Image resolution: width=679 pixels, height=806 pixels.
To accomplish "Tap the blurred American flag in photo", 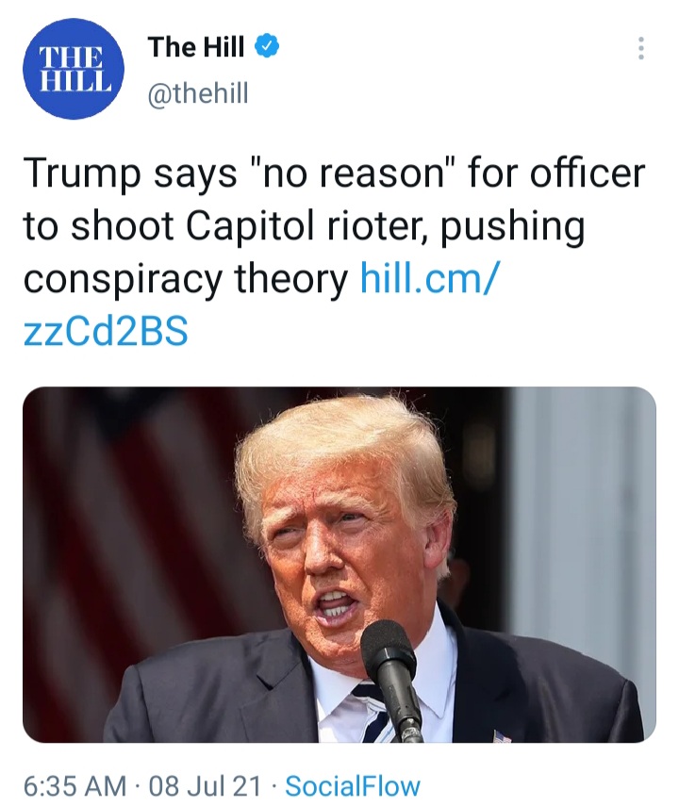I will [x=128, y=514].
